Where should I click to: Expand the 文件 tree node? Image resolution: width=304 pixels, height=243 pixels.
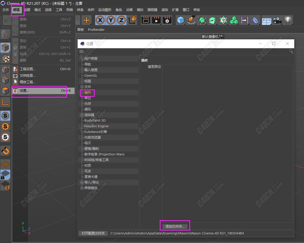82,87
